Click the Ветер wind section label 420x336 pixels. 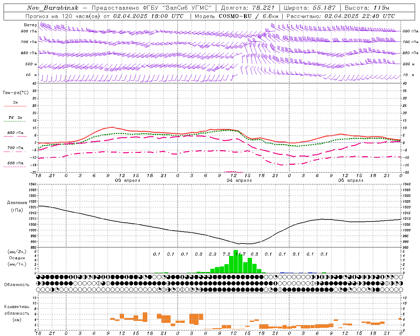point(31,25)
